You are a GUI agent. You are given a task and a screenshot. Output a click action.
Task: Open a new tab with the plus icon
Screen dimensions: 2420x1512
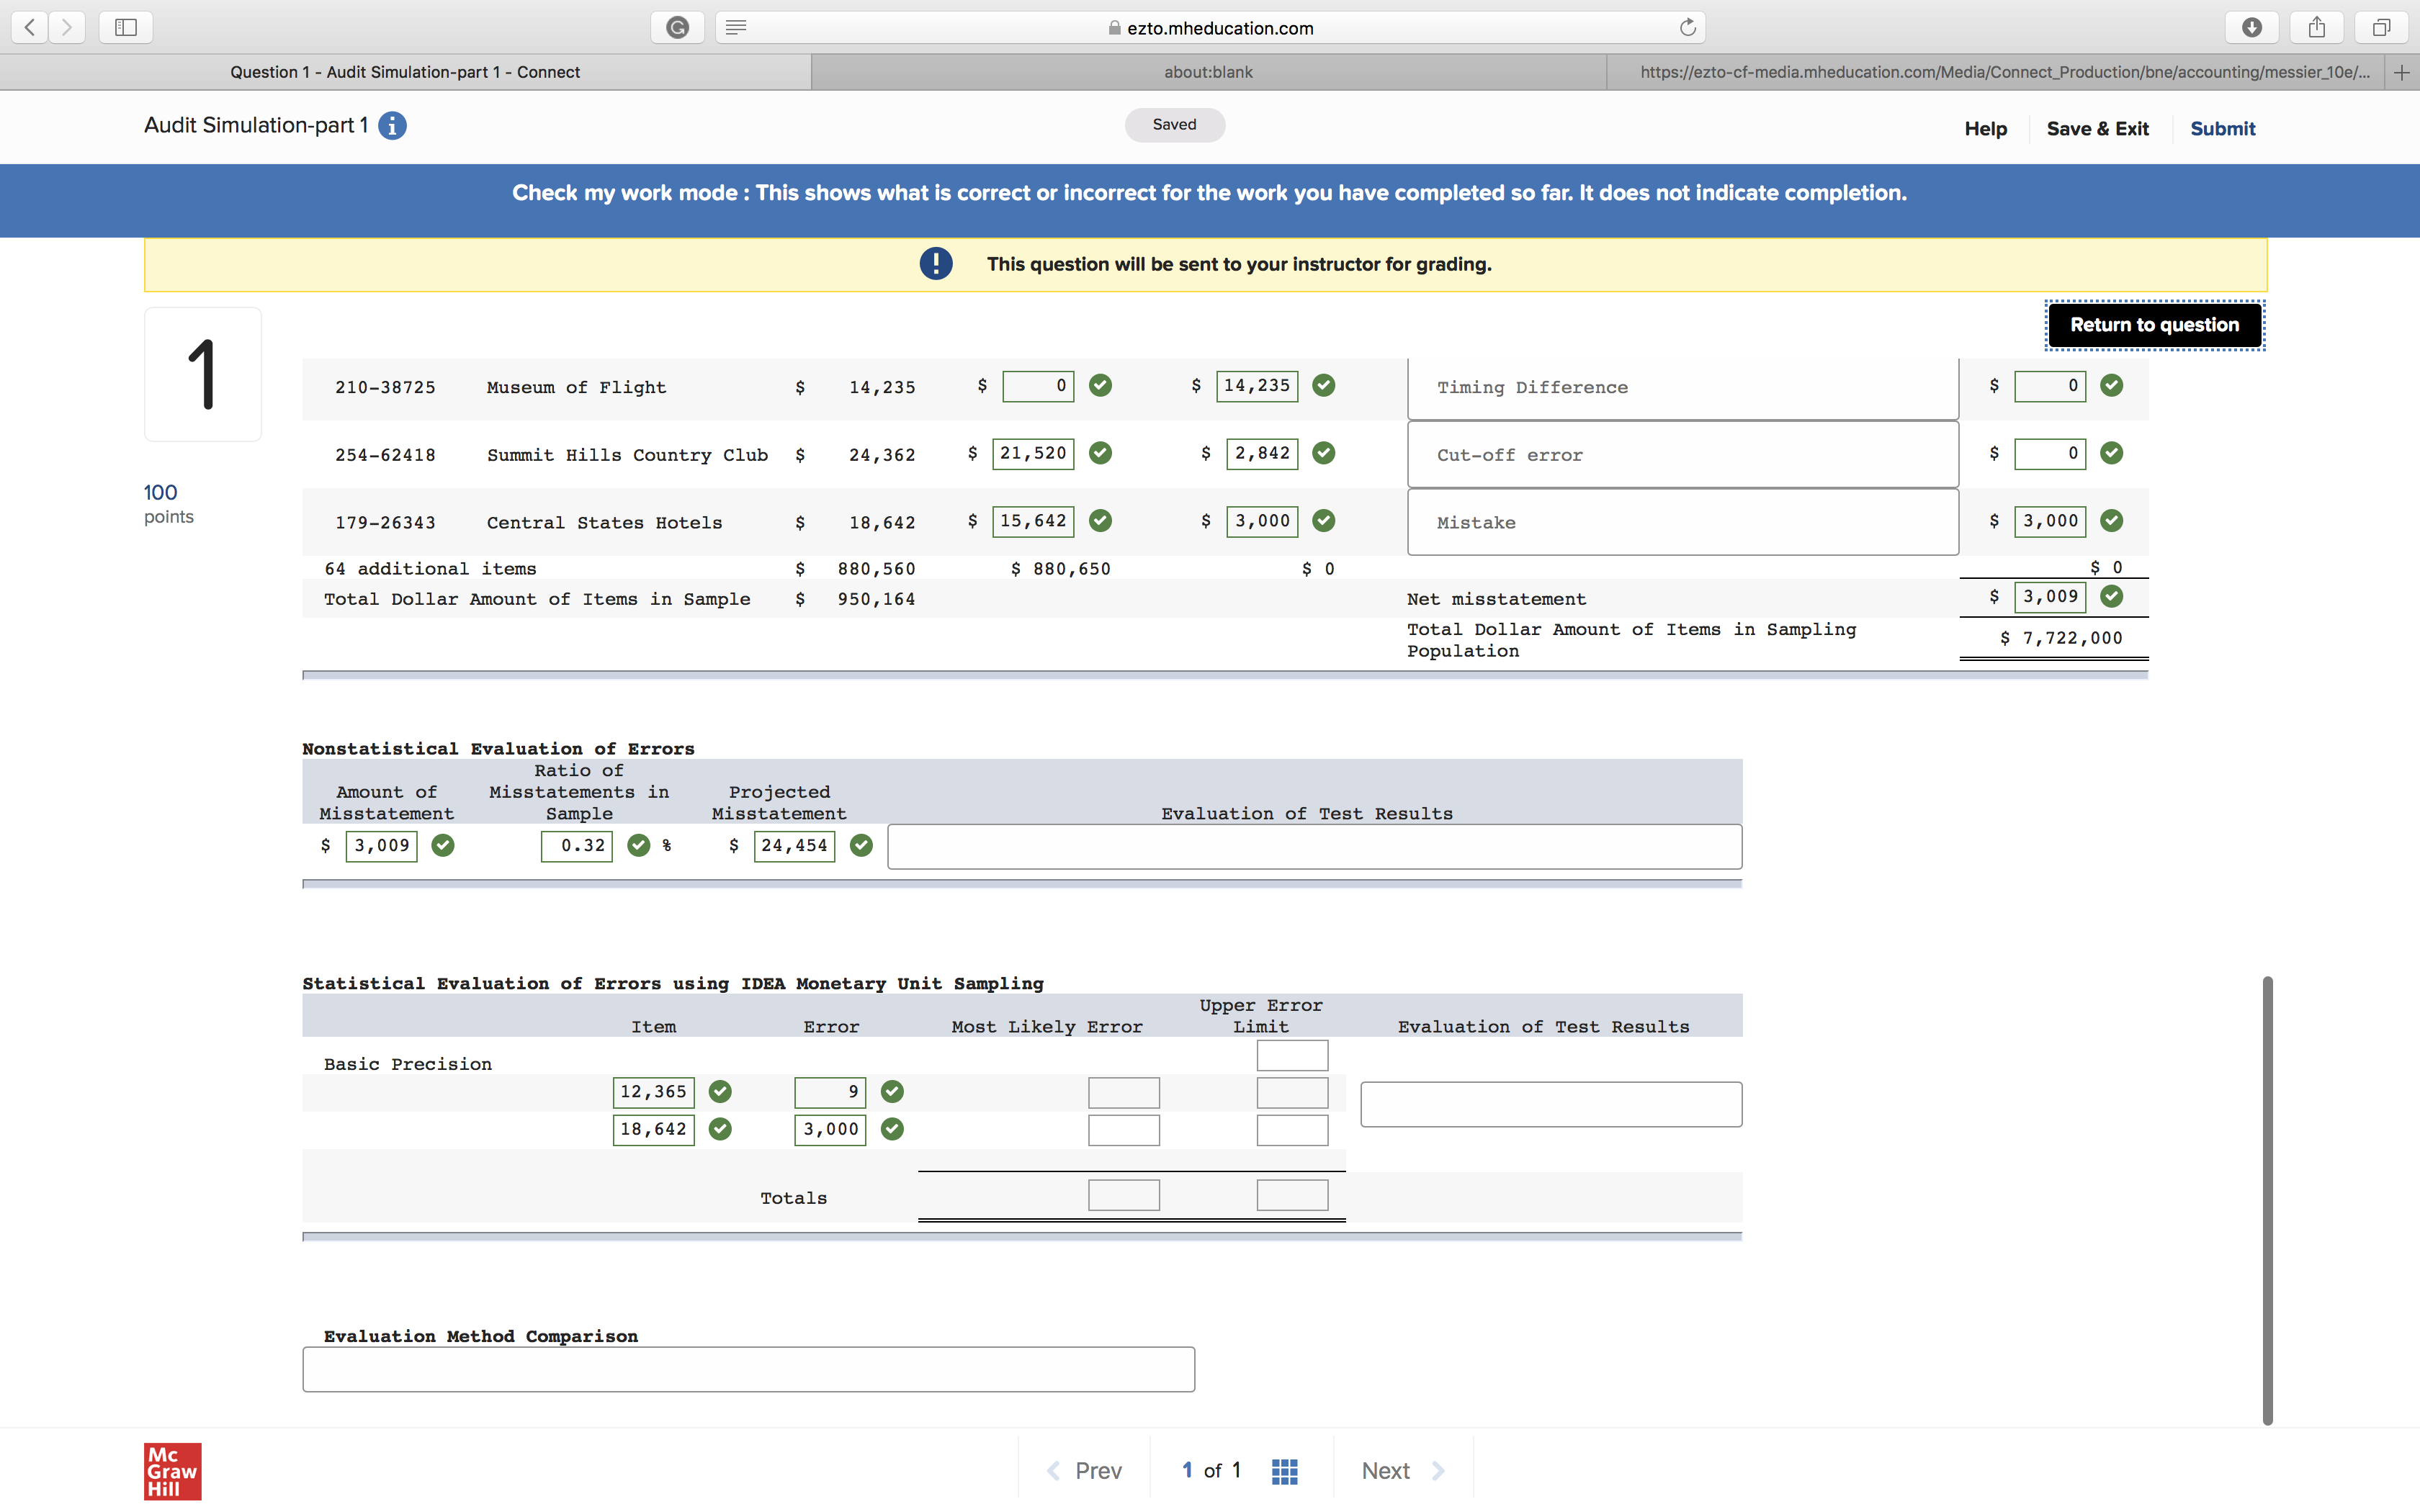point(2402,72)
